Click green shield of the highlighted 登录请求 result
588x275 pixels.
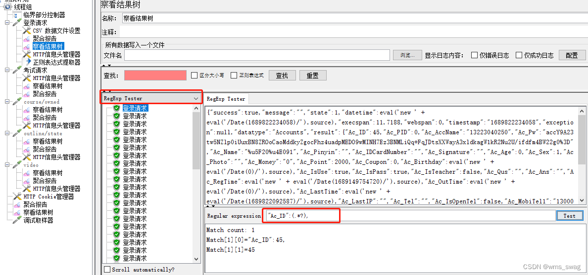117,108
